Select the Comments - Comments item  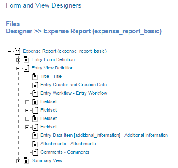click(x=65, y=152)
